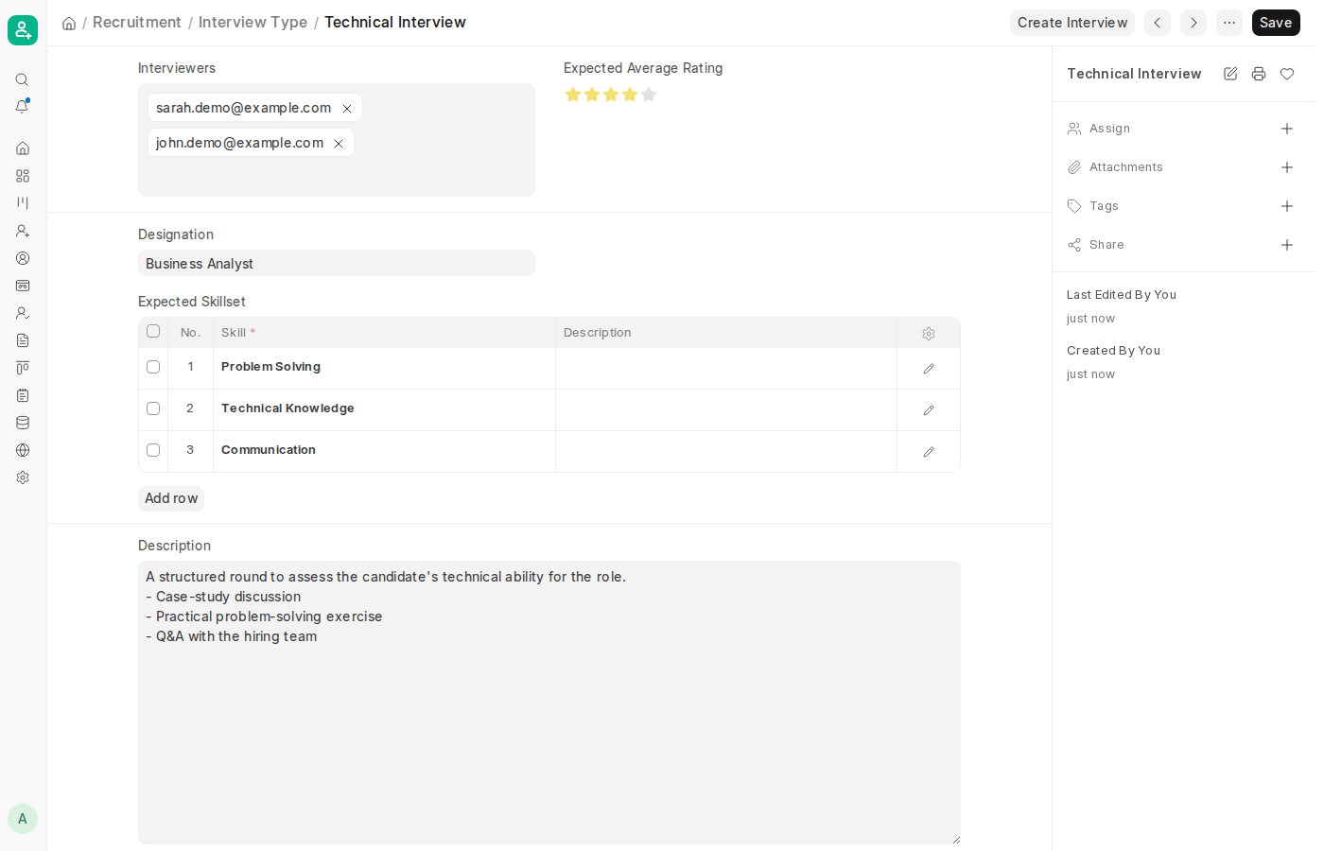This screenshot has height=851, width=1324.
Task: Add a tag with the Tags plus
Action: point(1287,206)
